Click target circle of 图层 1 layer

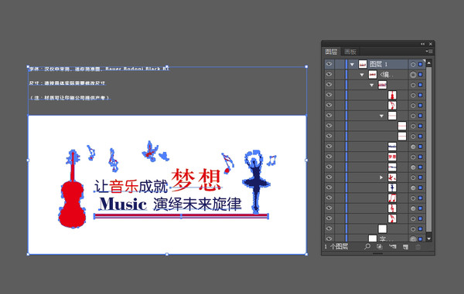click(413, 64)
